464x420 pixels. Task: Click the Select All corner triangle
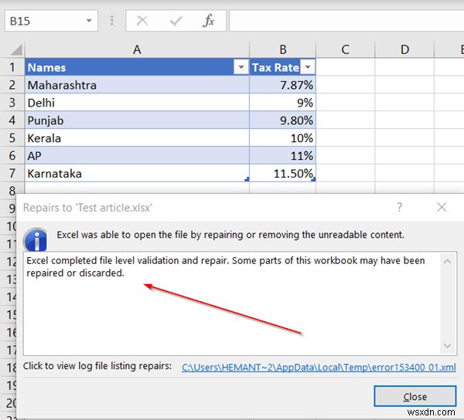pyautogui.click(x=16, y=49)
